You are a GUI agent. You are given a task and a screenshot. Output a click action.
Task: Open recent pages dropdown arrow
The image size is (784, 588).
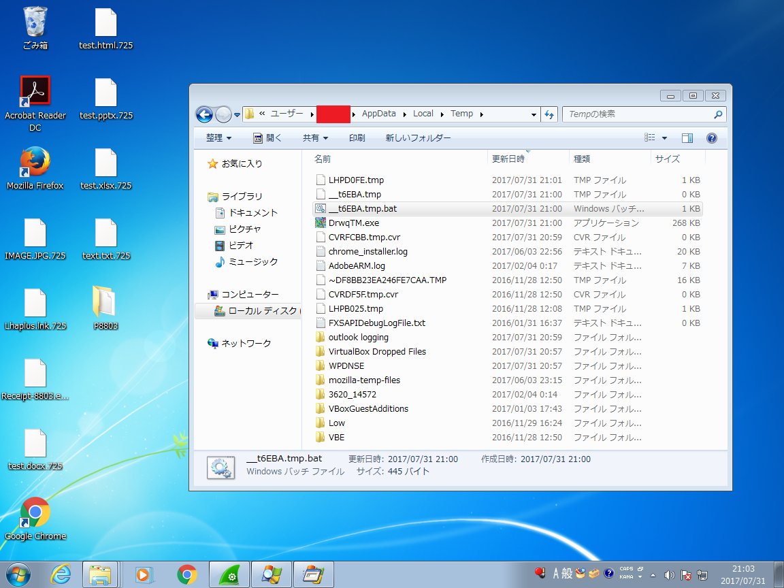pyautogui.click(x=237, y=114)
